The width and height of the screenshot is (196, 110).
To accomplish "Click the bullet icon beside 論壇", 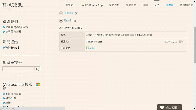I will pos(4,103).
